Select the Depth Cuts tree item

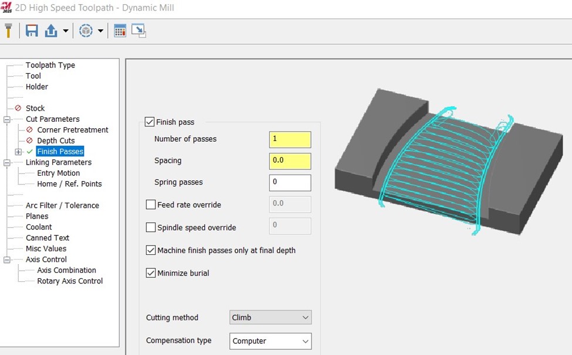point(56,141)
